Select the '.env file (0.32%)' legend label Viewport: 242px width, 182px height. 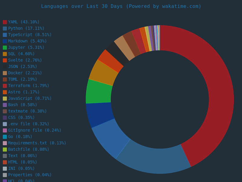[x=28, y=124]
